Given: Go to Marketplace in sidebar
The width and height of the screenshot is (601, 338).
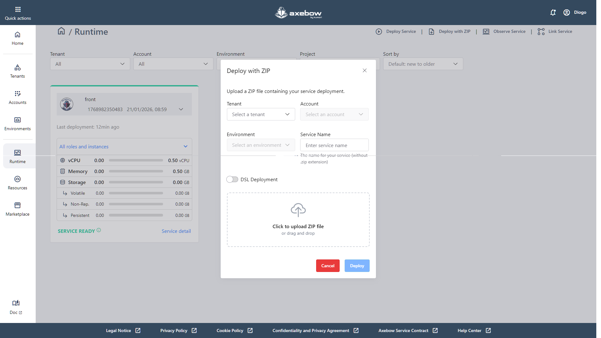Looking at the screenshot, I should tap(18, 209).
